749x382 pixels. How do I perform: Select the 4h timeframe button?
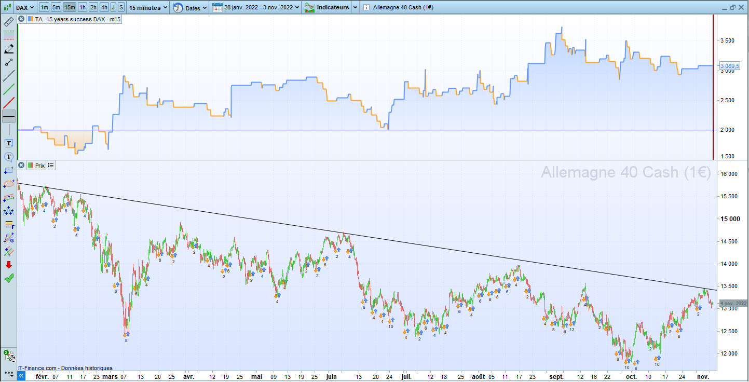pyautogui.click(x=104, y=8)
